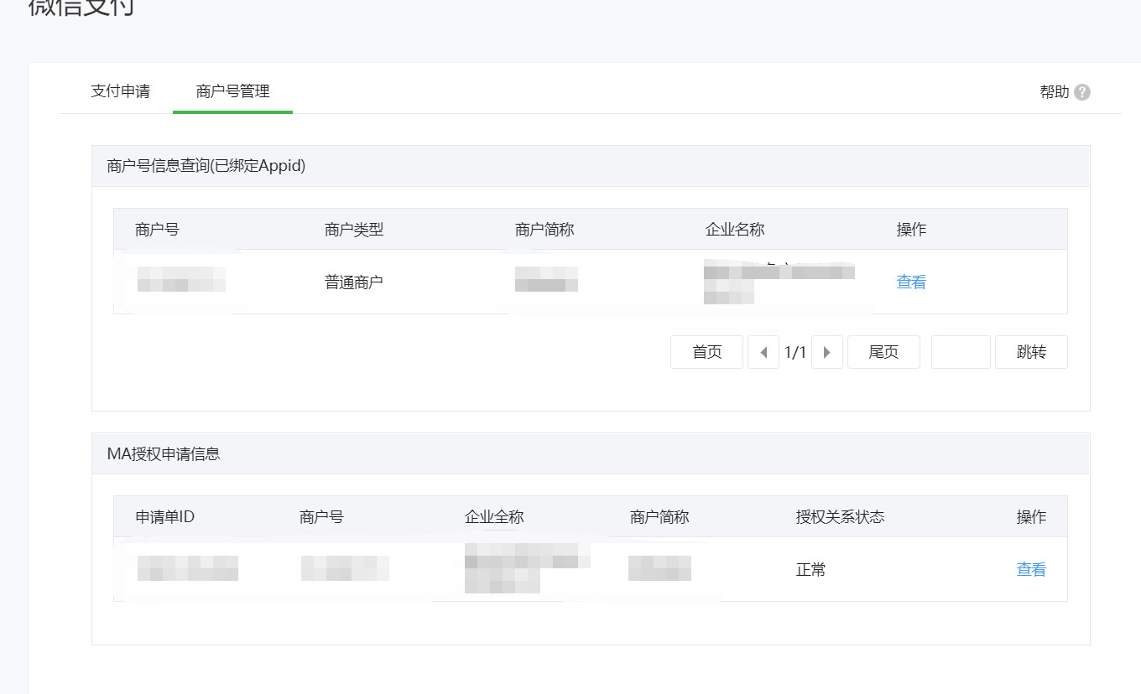Screen dimensions: 1141x694
Task: Click 查看 in the MA授权申请信息 table
Action: [1031, 570]
